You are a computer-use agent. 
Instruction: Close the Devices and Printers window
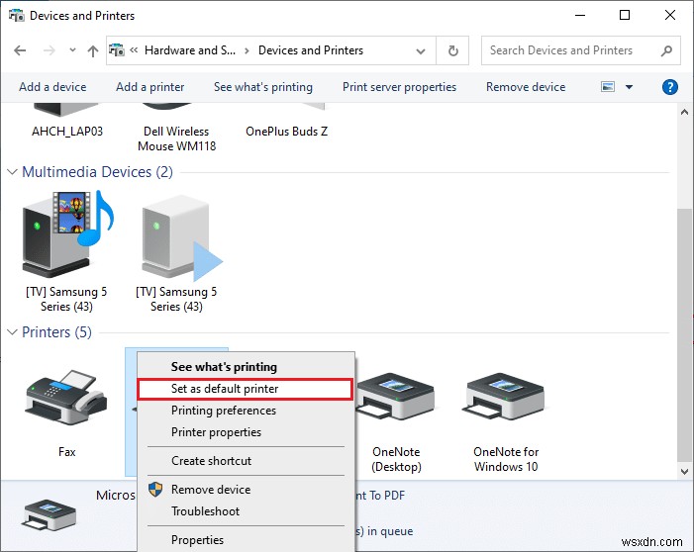tap(670, 15)
